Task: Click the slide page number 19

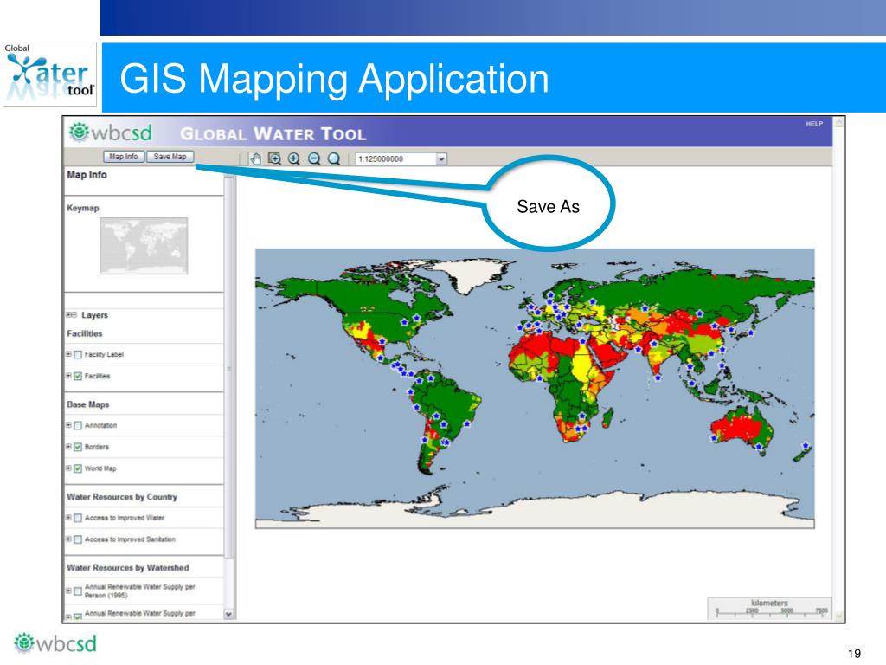Action: pos(854,653)
